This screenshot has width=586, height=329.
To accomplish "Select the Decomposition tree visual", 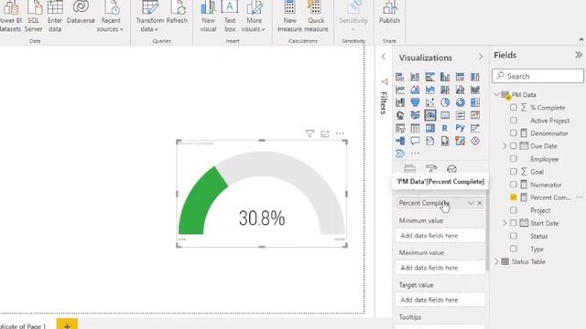I will [400, 141].
